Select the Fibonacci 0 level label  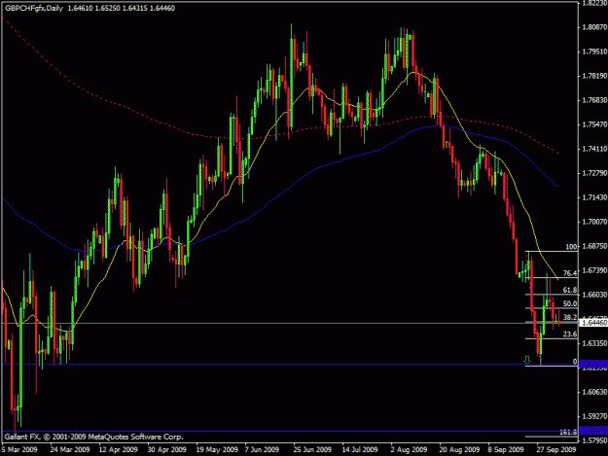point(575,362)
